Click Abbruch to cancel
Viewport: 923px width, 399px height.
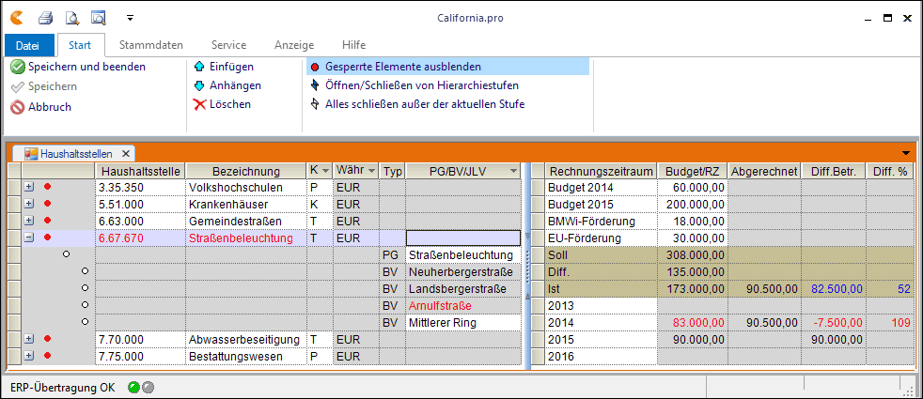point(41,107)
